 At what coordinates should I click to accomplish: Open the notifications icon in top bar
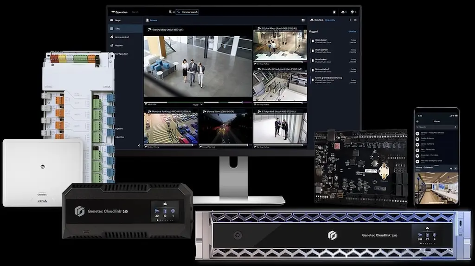point(334,12)
